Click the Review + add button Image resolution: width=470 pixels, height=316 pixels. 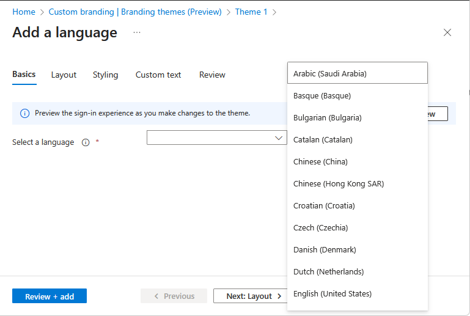coord(50,296)
